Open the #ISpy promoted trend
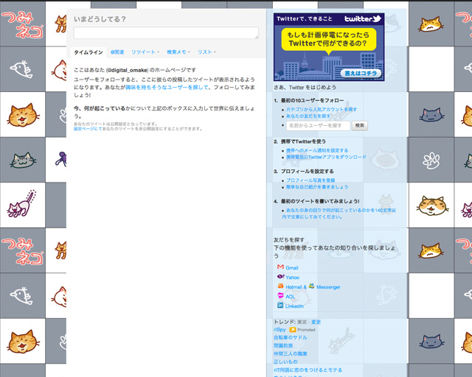The image size is (472, 377). pos(280,330)
